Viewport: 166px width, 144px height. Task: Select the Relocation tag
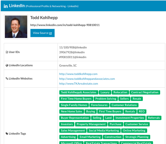tap(120, 92)
